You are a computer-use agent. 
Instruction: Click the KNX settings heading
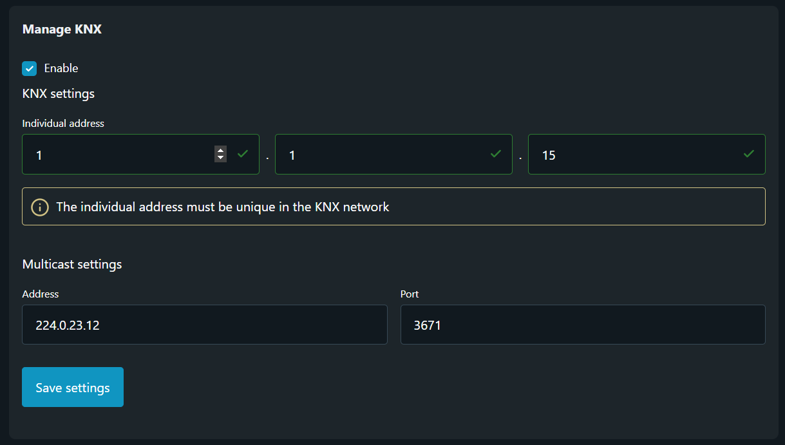[59, 93]
